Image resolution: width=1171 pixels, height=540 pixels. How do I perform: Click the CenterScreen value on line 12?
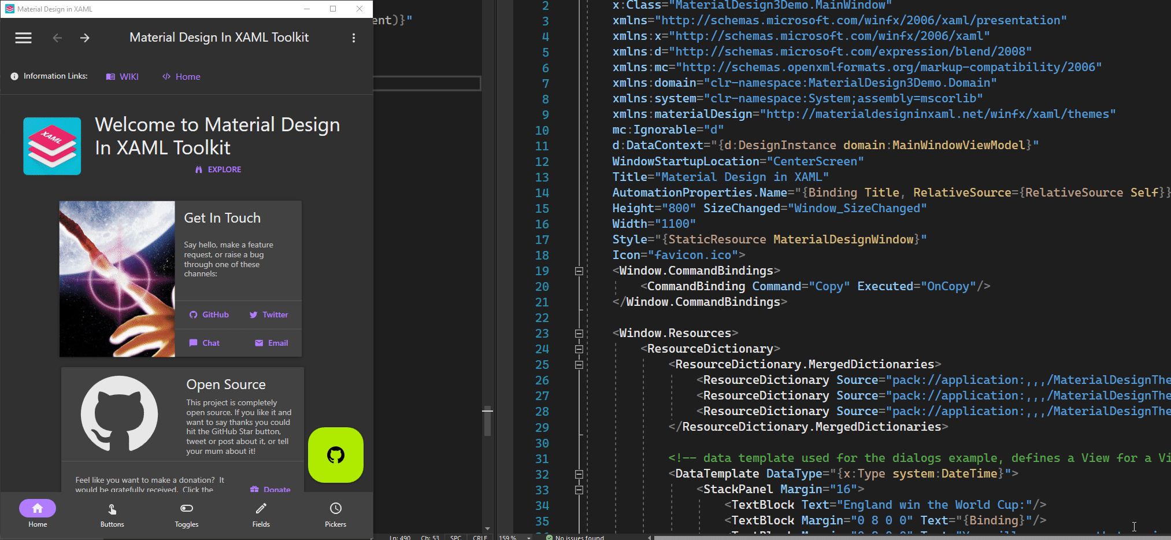point(815,161)
